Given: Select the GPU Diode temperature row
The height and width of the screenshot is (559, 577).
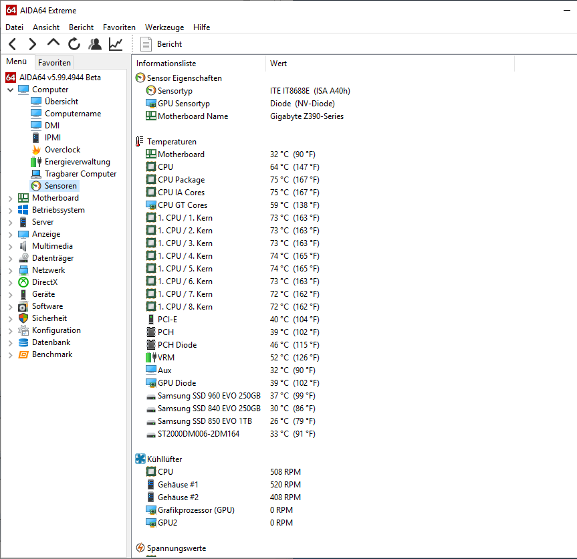Looking at the screenshot, I should coord(233,382).
